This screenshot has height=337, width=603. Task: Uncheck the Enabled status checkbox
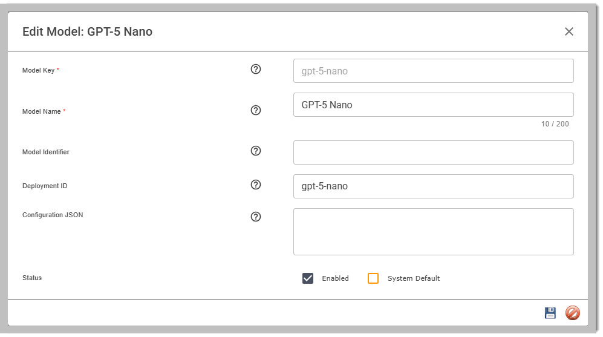click(x=308, y=278)
